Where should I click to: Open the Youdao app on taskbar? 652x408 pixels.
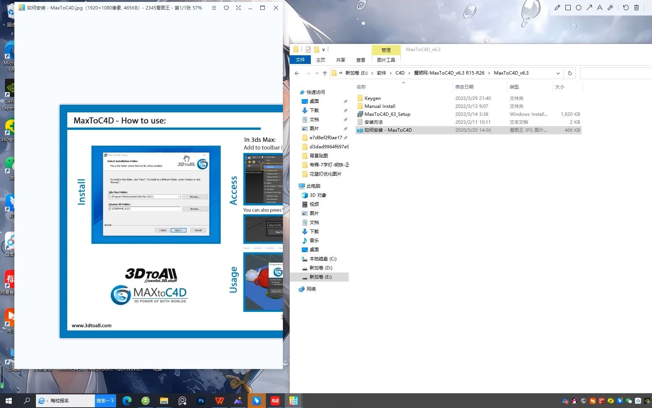point(275,400)
